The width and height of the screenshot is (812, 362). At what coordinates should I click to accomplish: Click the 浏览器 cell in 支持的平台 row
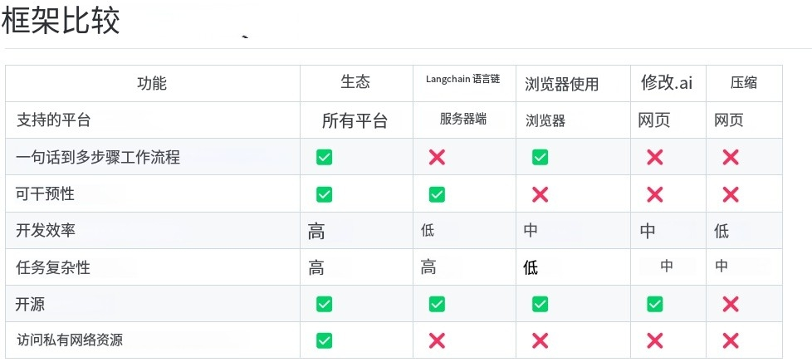pyautogui.click(x=545, y=121)
